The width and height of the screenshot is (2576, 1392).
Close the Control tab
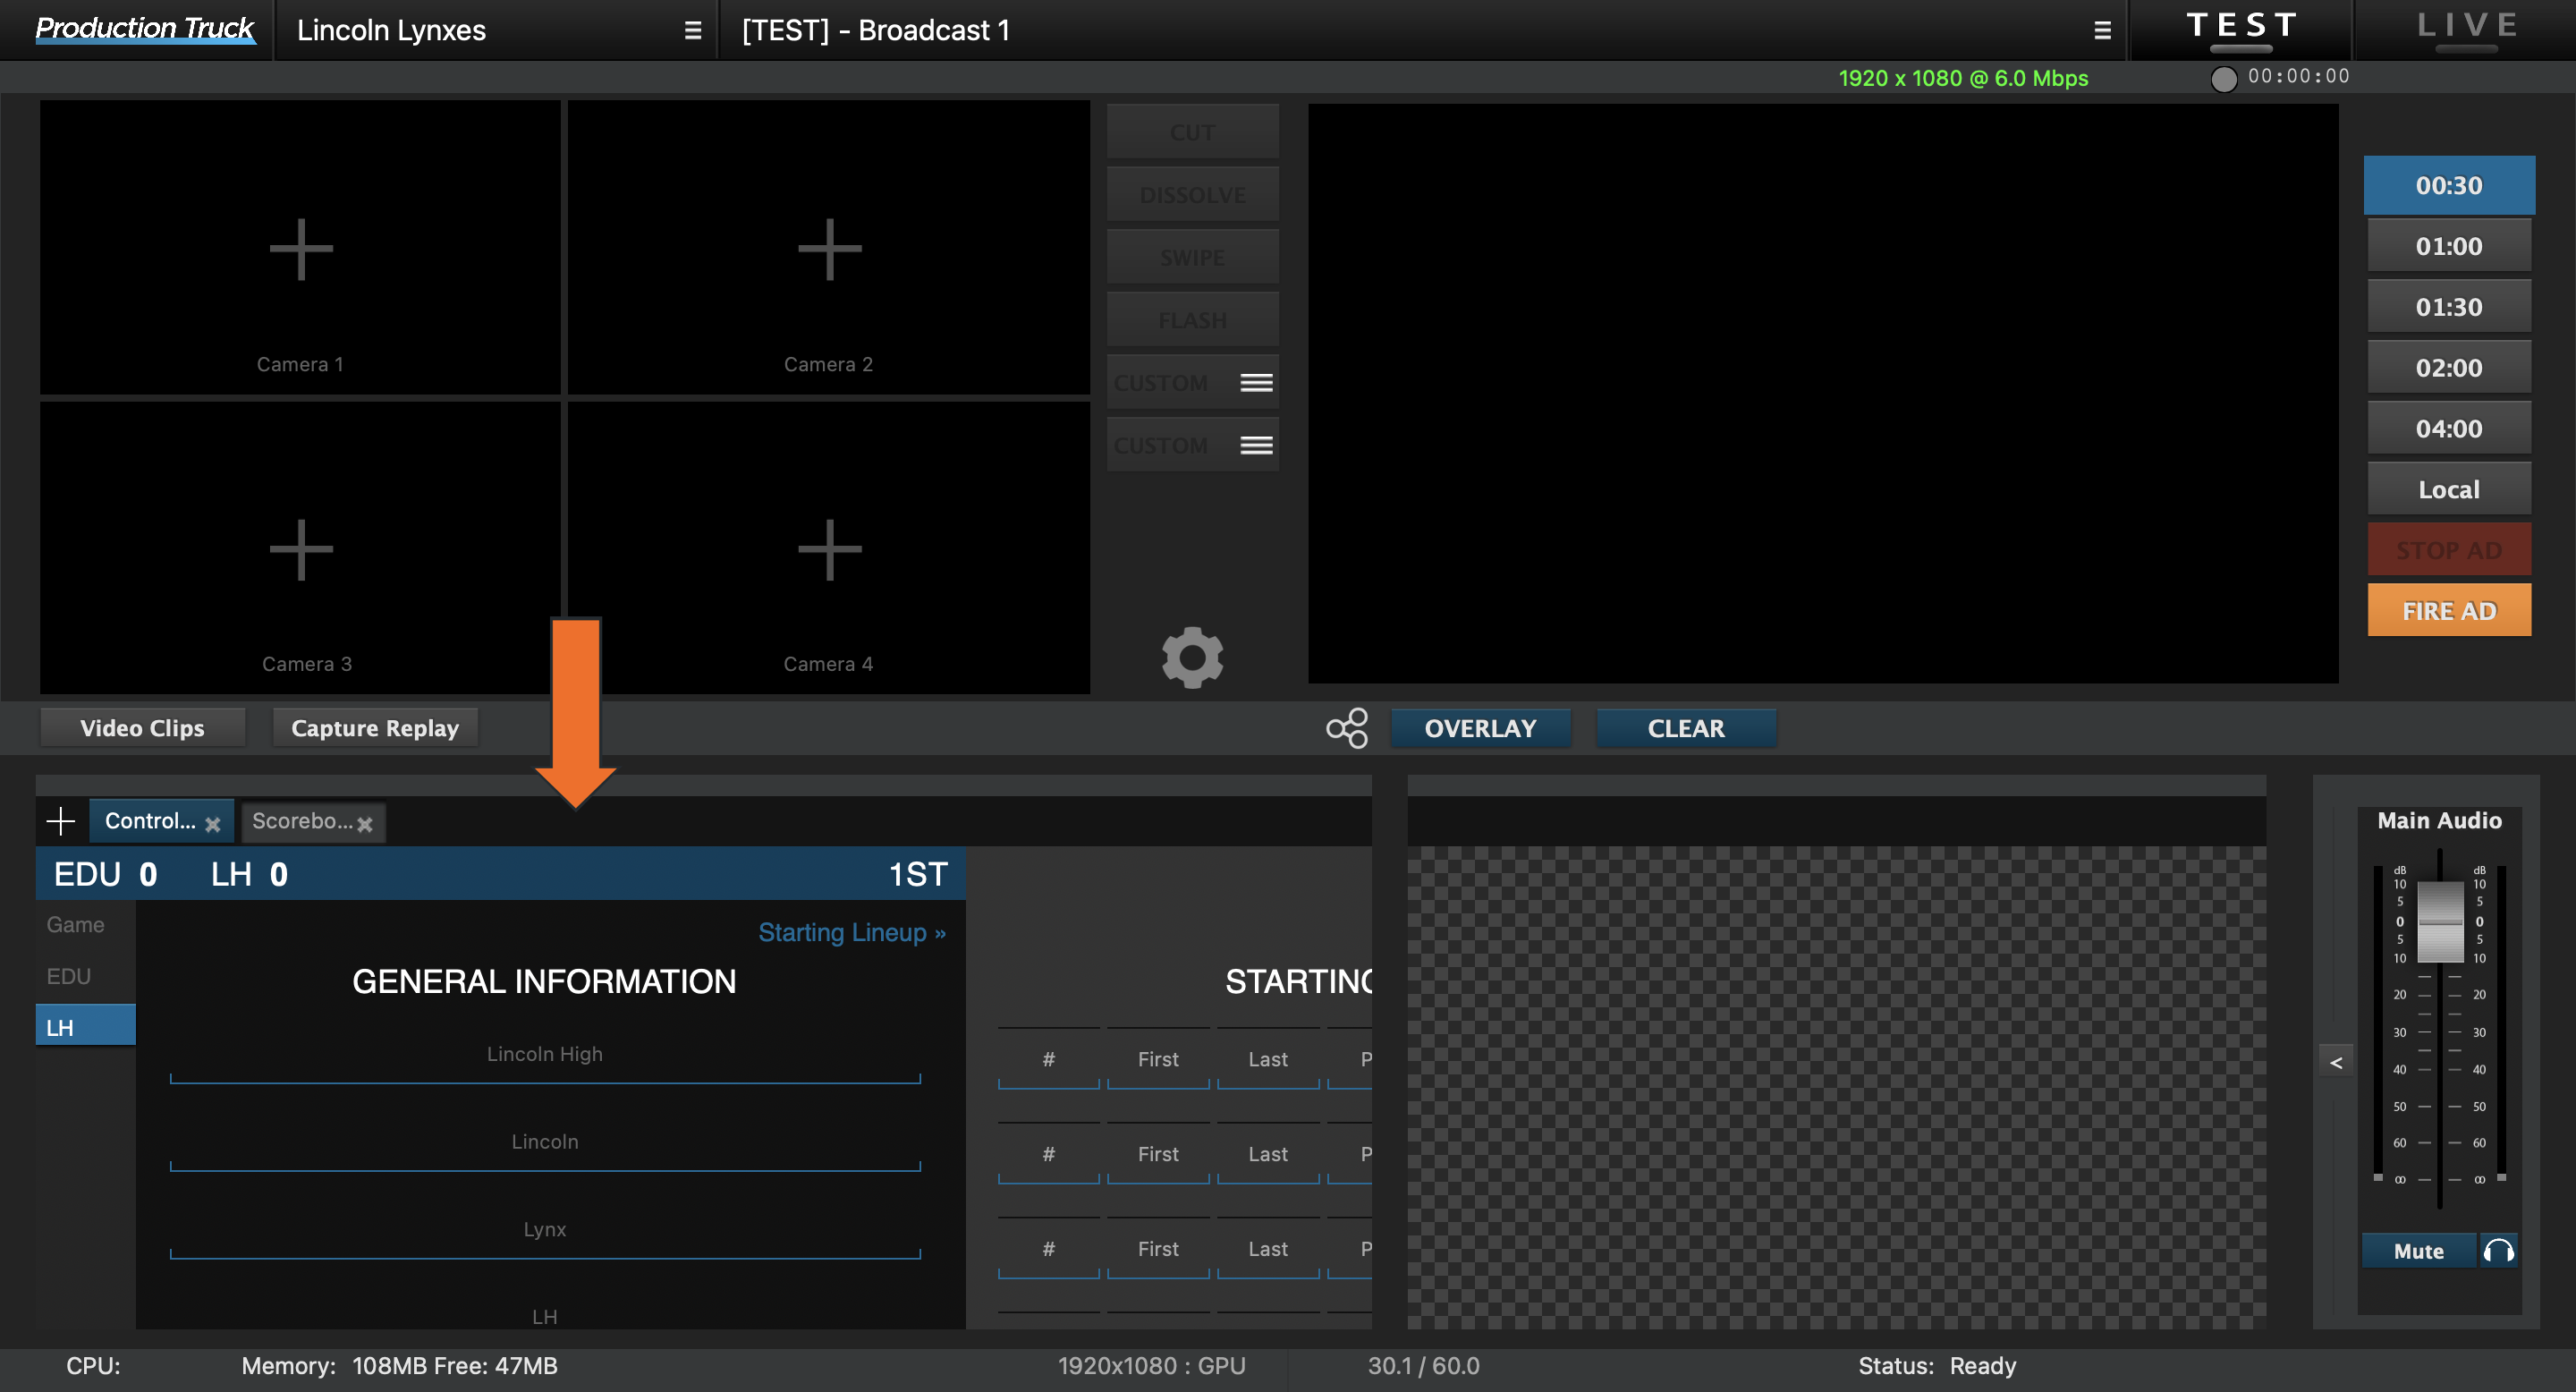[x=213, y=824]
